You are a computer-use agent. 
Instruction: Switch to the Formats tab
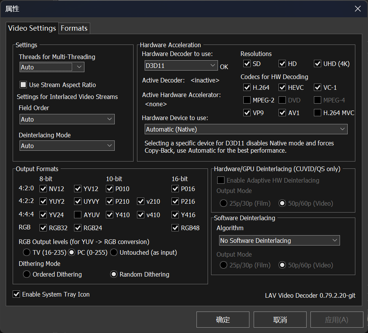pyautogui.click(x=74, y=28)
